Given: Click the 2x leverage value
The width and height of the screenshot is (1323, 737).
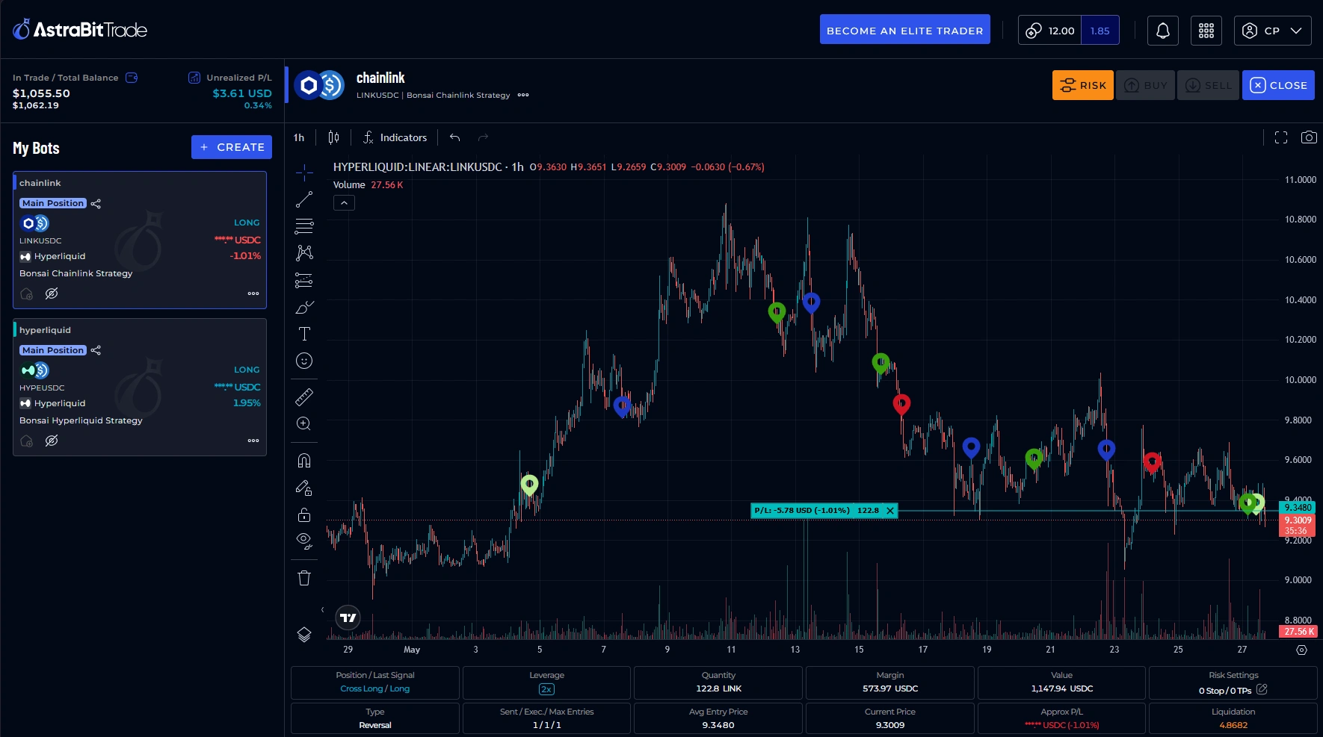Looking at the screenshot, I should [x=546, y=689].
